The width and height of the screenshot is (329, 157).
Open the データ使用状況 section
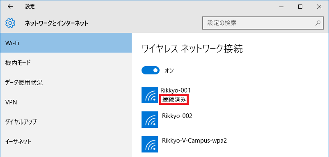pyautogui.click(x=66, y=82)
